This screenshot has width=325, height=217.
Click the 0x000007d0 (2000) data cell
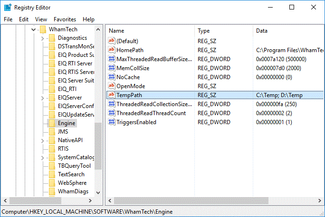(278, 68)
